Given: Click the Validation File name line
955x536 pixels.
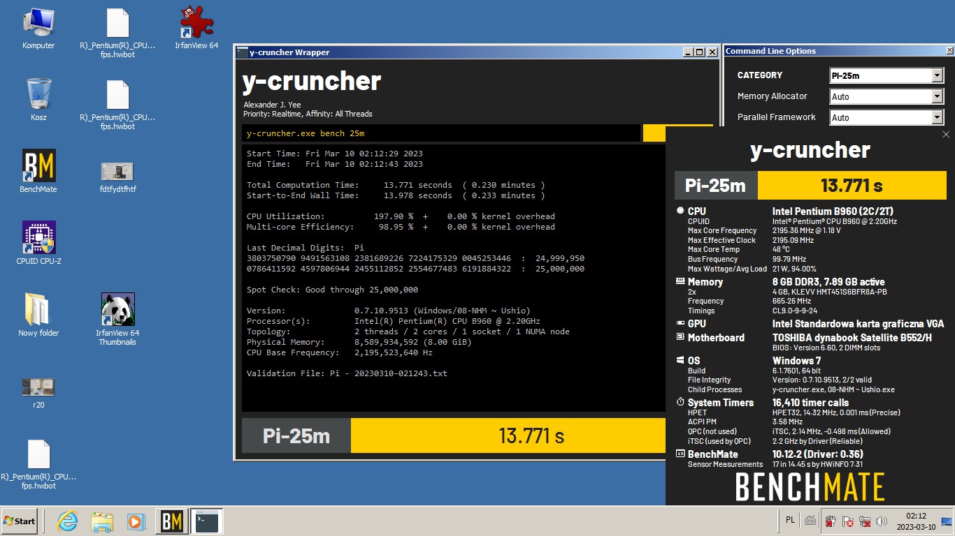Looking at the screenshot, I should point(347,373).
